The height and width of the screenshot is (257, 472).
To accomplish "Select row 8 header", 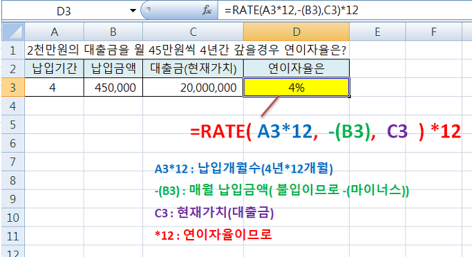I will [x=12, y=180].
